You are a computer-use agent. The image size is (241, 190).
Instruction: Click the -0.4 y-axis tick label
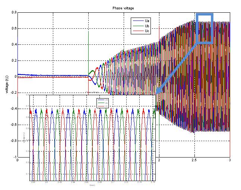(x=13, y=109)
